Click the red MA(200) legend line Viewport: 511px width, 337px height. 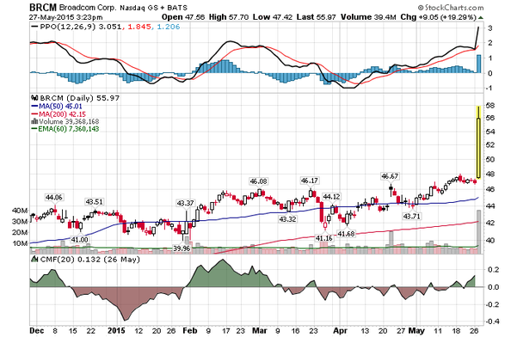tap(34, 114)
